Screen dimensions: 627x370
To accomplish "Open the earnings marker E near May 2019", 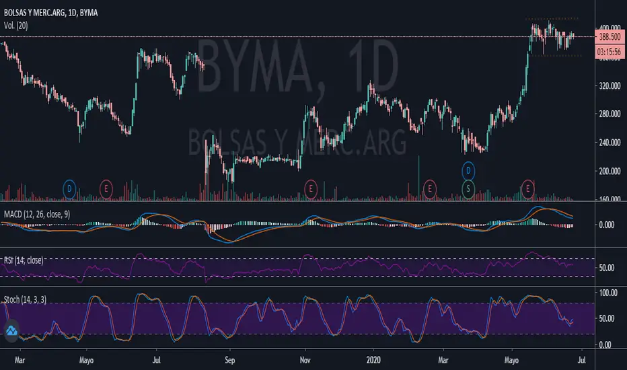I will [x=106, y=189].
